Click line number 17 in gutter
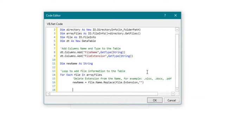225x127 pixels. [54, 86]
